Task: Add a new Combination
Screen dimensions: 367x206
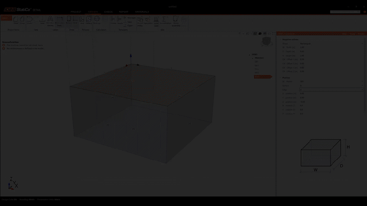Action: [x=165, y=20]
